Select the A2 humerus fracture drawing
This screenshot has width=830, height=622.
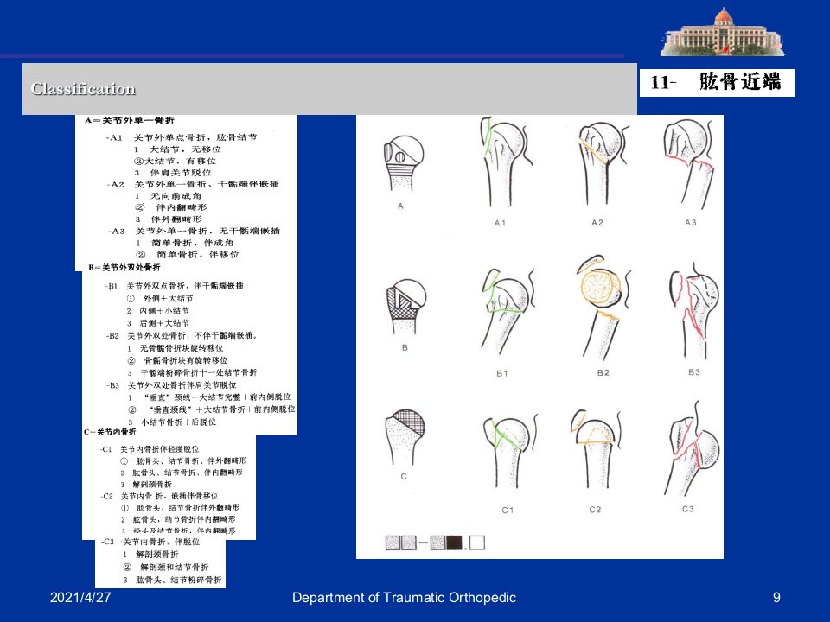[x=603, y=164]
